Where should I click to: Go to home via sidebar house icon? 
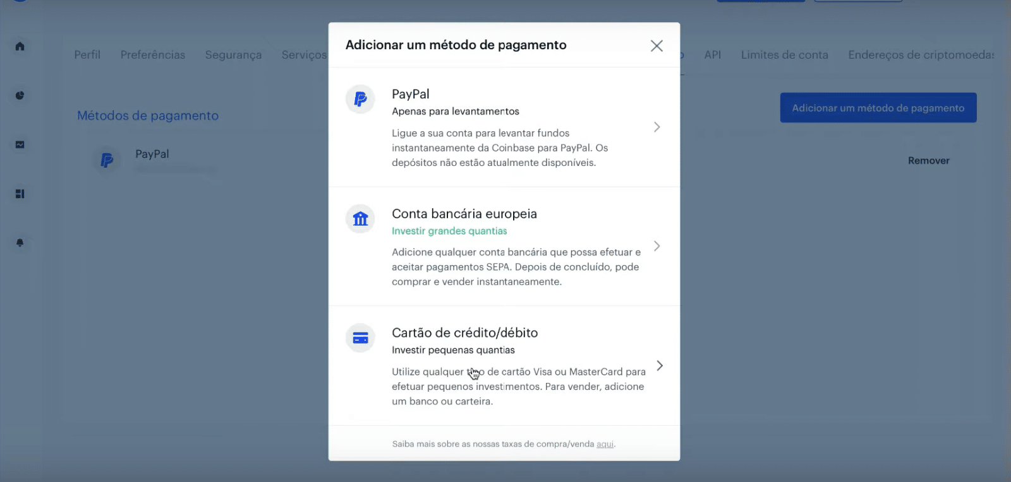tap(20, 46)
